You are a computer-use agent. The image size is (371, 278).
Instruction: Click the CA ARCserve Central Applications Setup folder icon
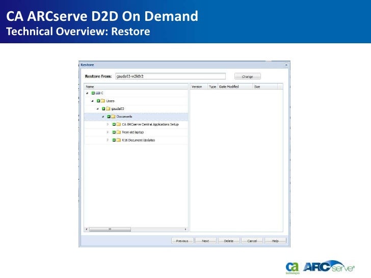(x=119, y=124)
